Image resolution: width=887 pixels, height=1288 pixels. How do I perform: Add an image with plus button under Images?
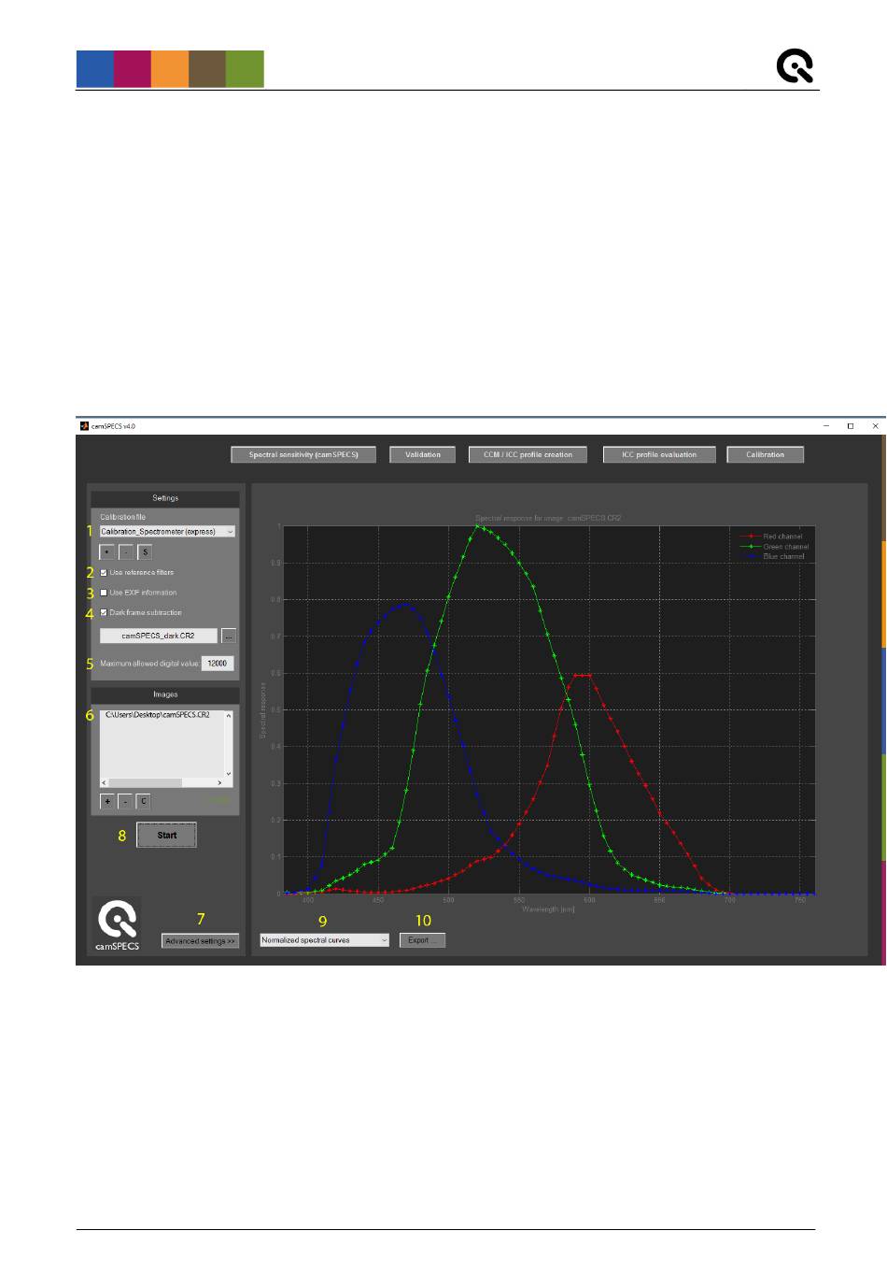click(x=106, y=801)
